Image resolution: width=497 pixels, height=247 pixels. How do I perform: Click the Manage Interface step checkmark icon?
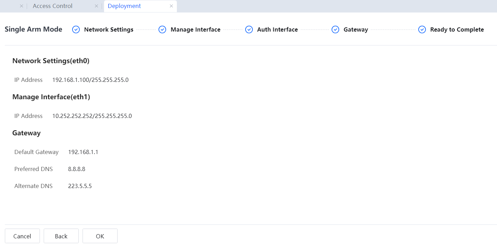click(162, 30)
